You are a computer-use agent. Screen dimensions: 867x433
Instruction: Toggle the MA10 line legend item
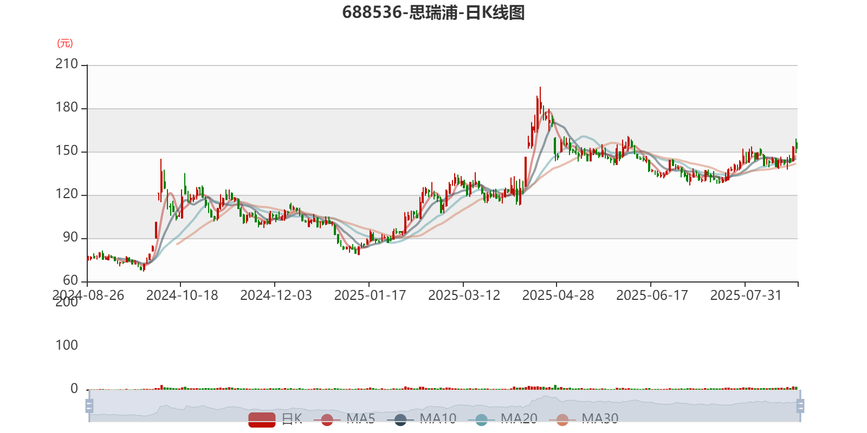coord(422,419)
